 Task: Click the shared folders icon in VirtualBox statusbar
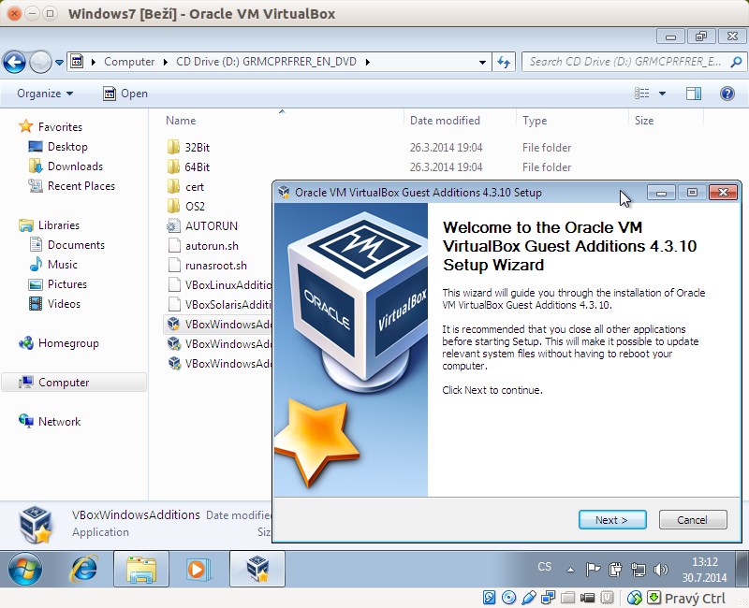click(x=568, y=598)
